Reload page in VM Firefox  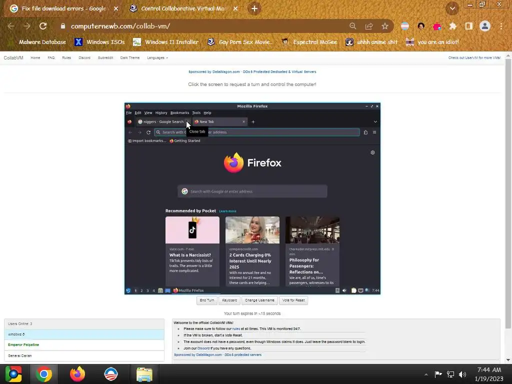coord(148,132)
